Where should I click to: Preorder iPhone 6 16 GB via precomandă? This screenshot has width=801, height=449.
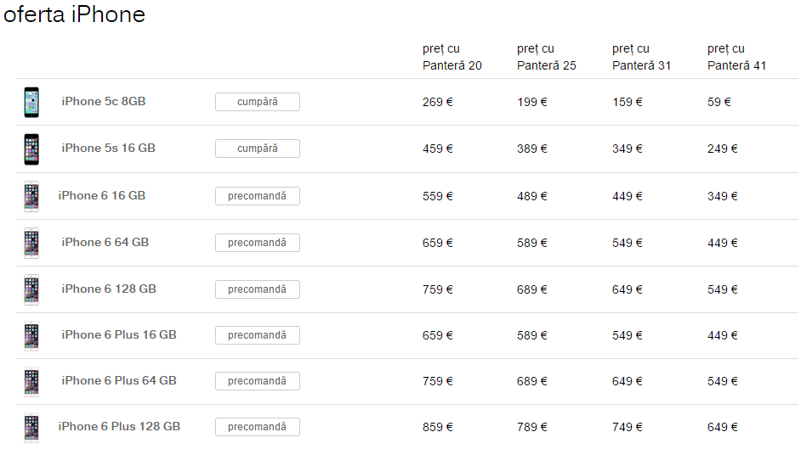258,196
